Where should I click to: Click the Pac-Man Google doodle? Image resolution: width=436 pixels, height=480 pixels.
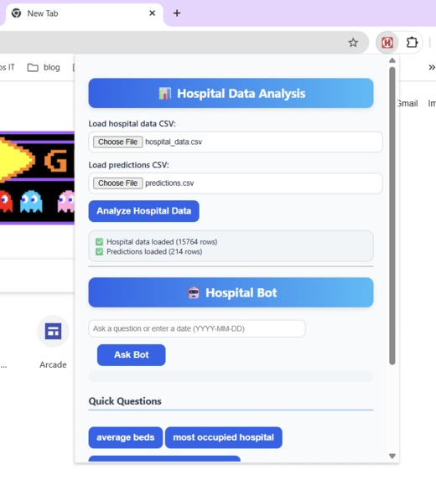coord(37,178)
